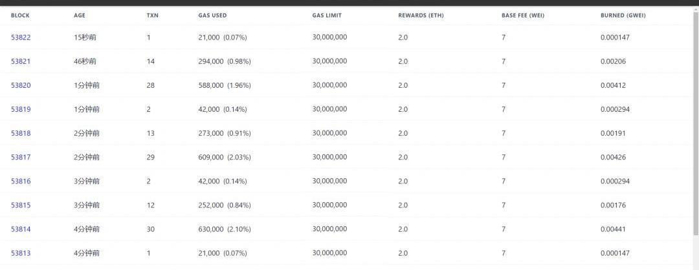Open block 53818 link
The height and width of the screenshot is (270, 699).
coord(21,134)
